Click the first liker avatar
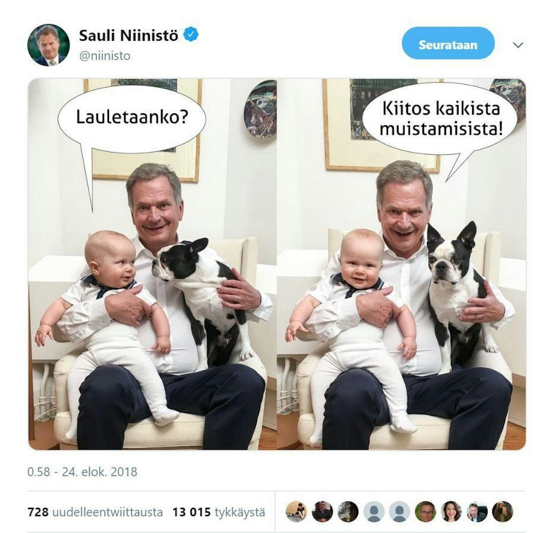 point(296,512)
